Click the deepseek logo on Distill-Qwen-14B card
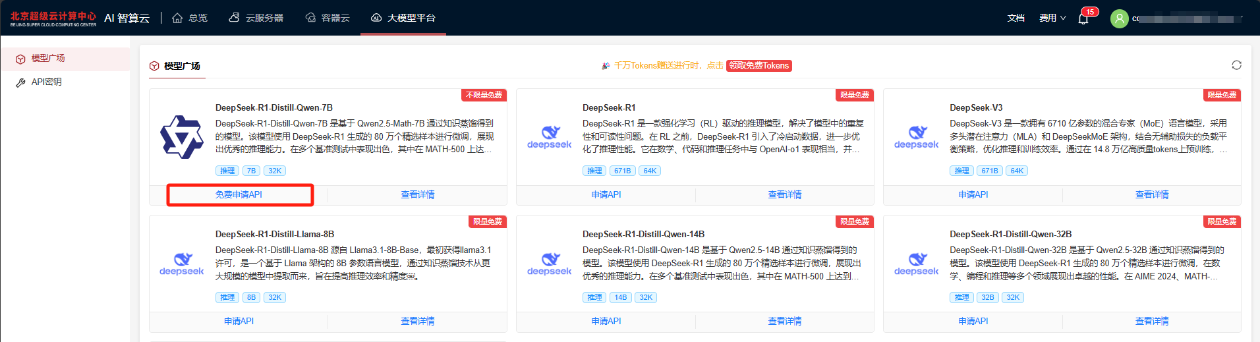This screenshot has height=342, width=1260. (x=550, y=264)
